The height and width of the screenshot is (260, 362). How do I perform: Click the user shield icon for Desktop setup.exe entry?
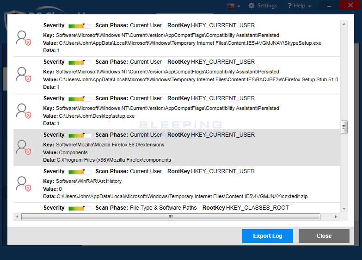click(23, 111)
